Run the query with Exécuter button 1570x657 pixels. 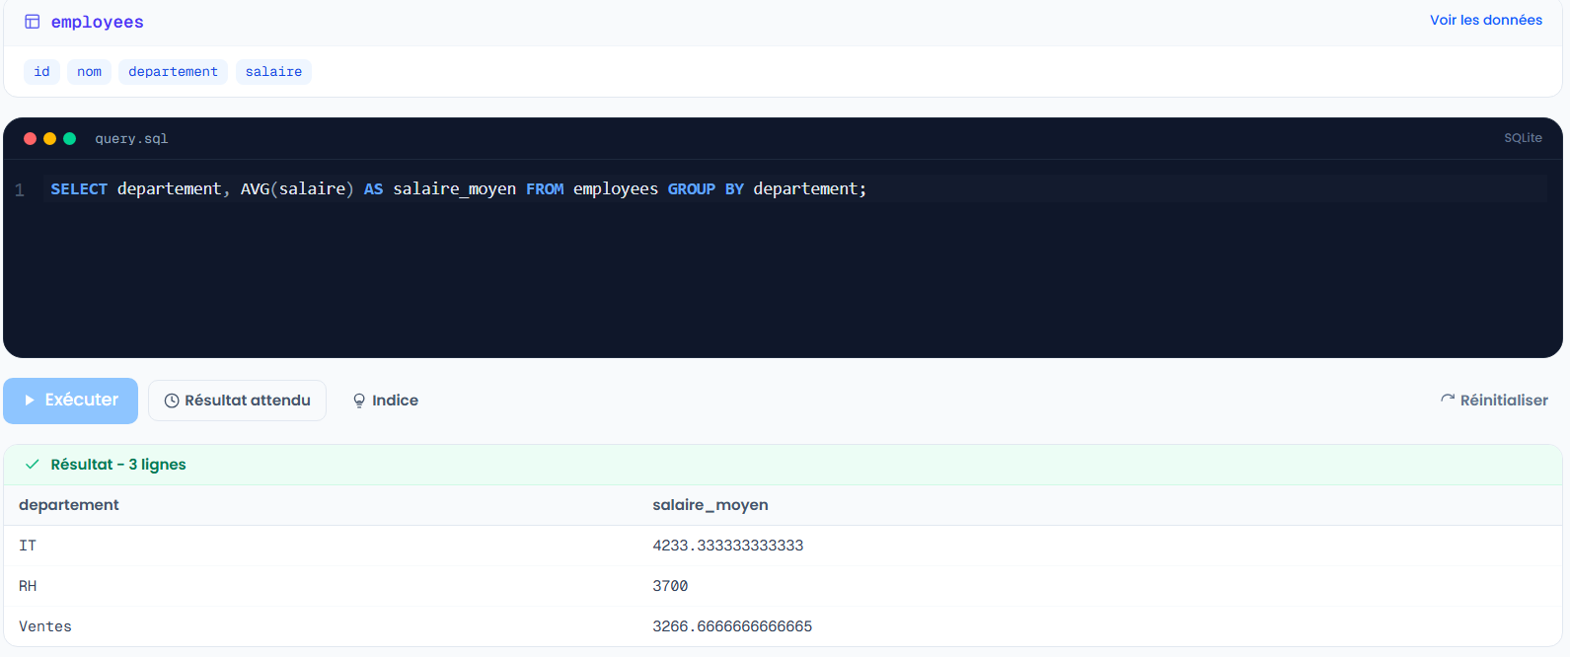point(71,401)
